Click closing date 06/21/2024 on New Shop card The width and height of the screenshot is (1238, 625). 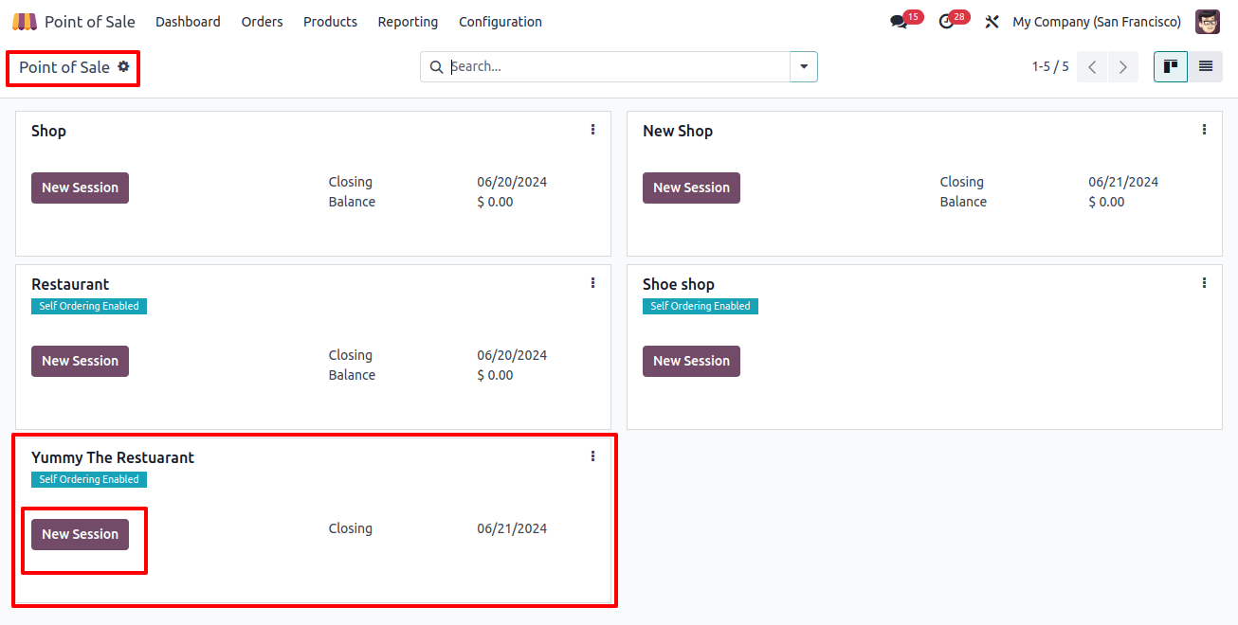(x=1123, y=182)
